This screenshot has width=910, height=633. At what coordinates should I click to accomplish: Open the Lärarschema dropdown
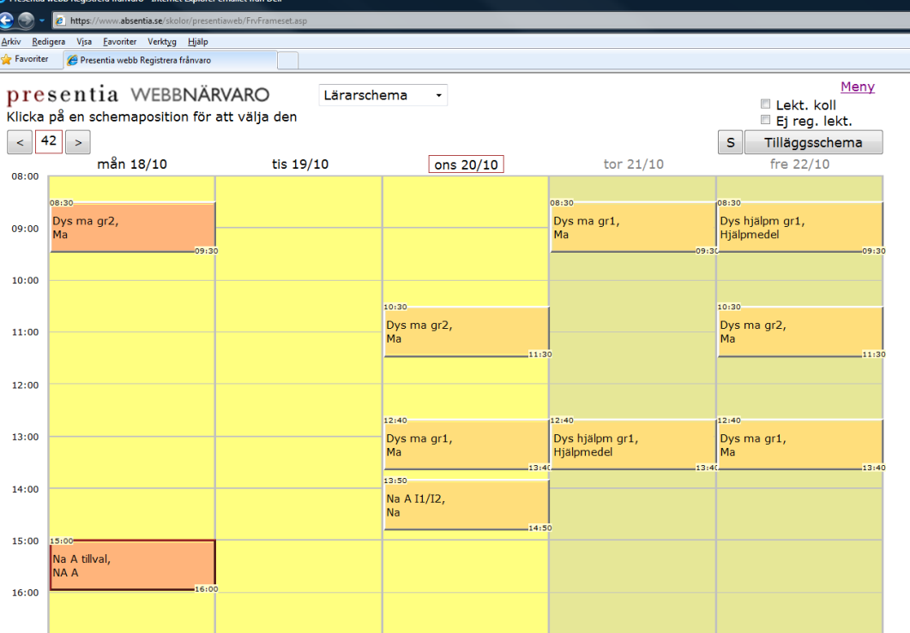click(x=383, y=95)
